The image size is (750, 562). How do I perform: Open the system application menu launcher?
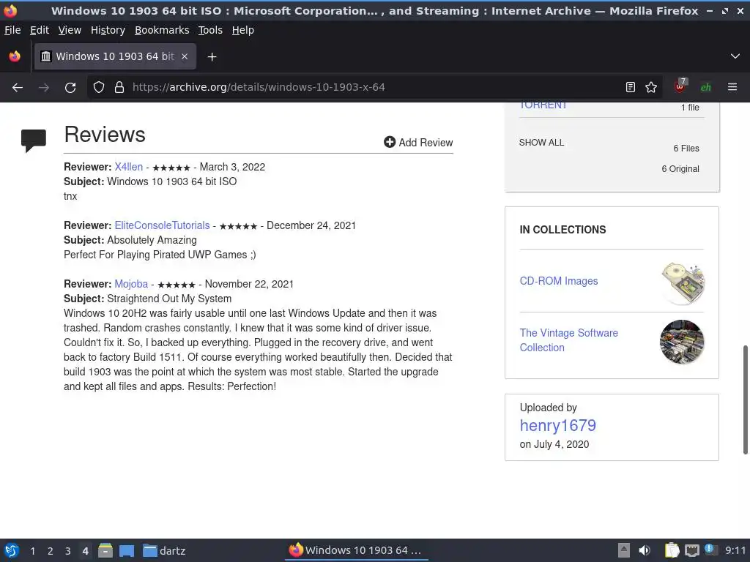pos(12,550)
